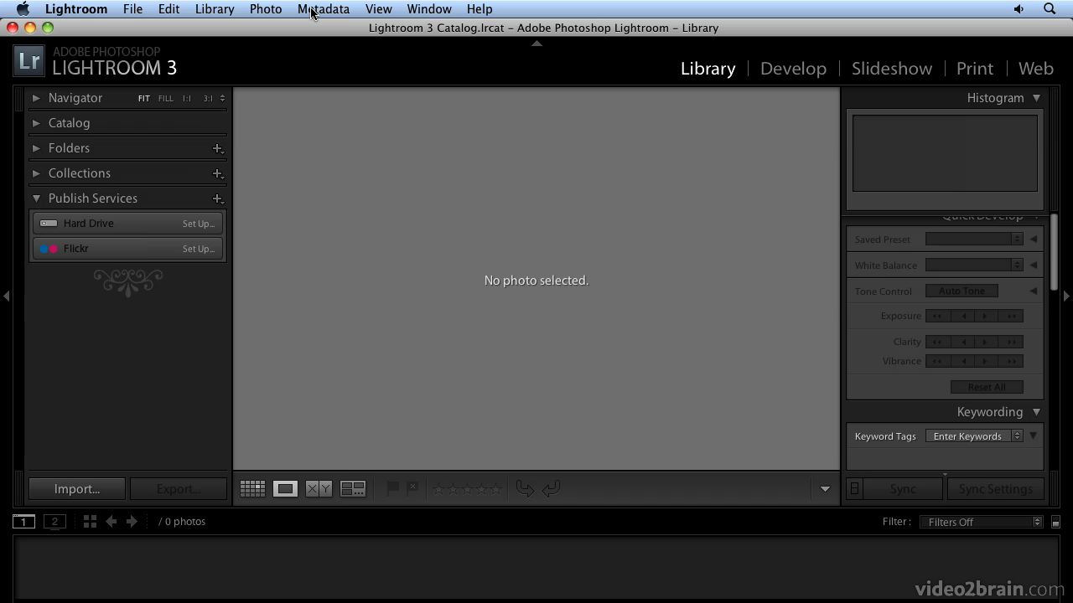Image resolution: width=1073 pixels, height=603 pixels.
Task: Expand the Navigator panel
Action: 36,98
